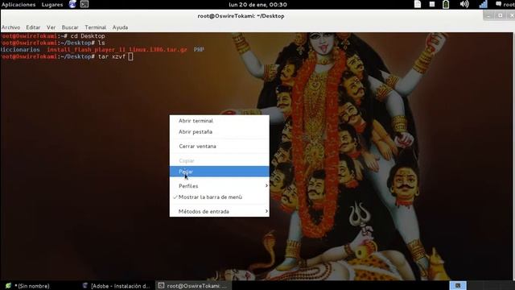Launch the web browser globe icon
The width and height of the screenshot is (515, 290).
(72, 4)
